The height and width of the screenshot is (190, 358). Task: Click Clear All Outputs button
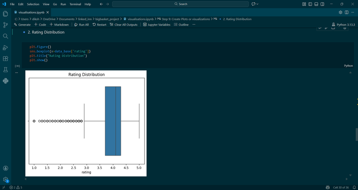[x=124, y=25]
